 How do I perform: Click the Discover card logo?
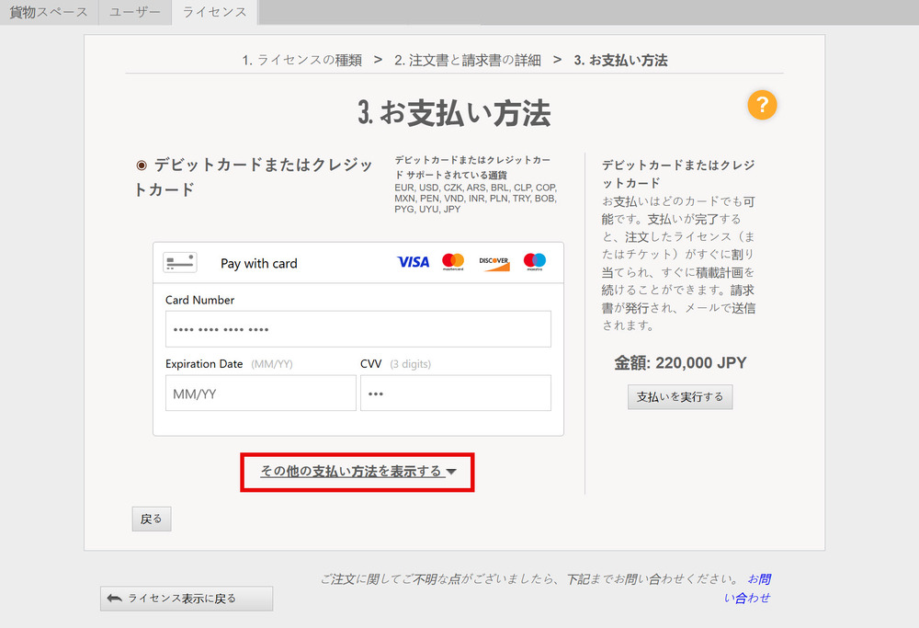pos(494,262)
